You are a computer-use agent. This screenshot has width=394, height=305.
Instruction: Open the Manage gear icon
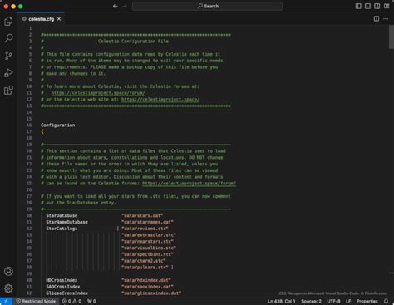click(x=8, y=288)
